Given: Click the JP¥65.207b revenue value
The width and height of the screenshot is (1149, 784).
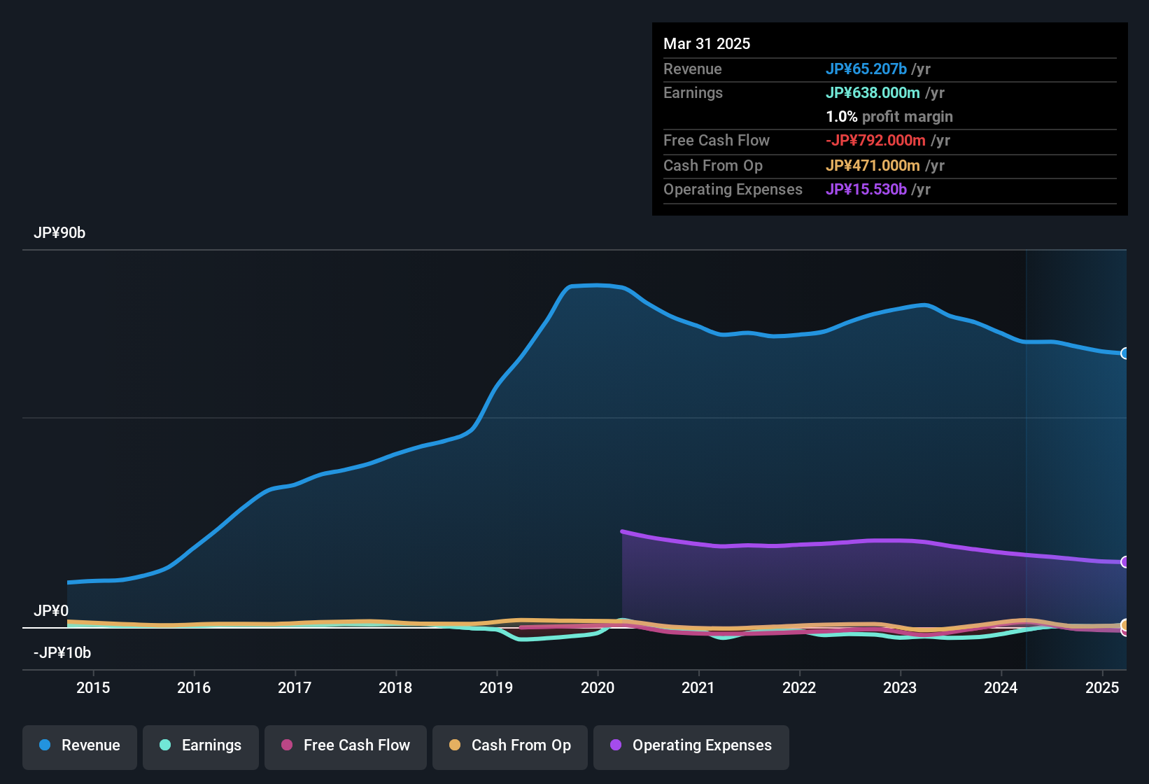Looking at the screenshot, I should pos(866,69).
